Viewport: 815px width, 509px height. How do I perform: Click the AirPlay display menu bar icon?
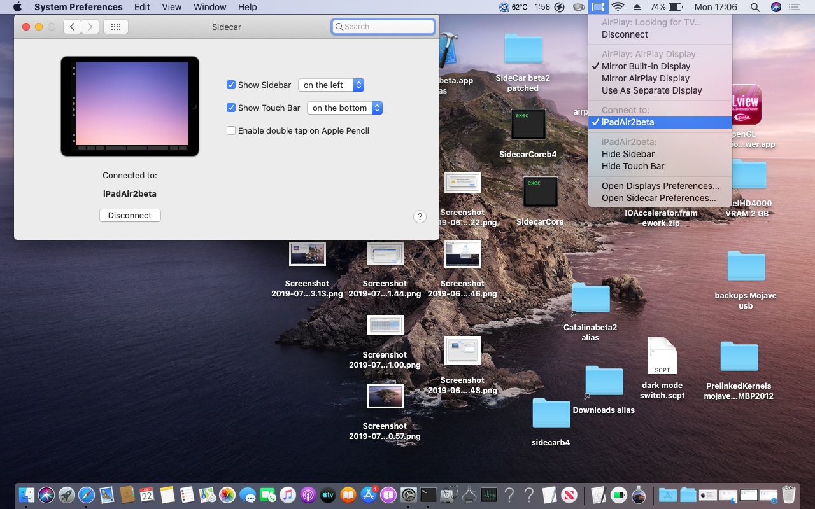click(597, 7)
